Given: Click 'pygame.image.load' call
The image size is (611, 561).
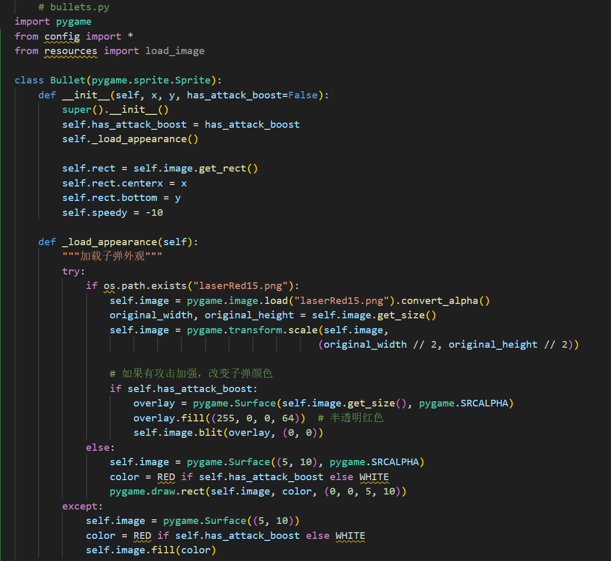Looking at the screenshot, I should coord(237,301).
